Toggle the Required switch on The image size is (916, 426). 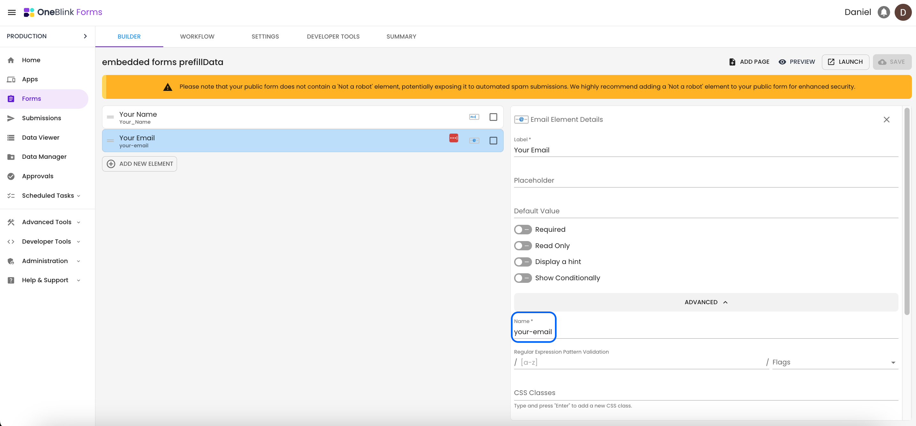(523, 230)
